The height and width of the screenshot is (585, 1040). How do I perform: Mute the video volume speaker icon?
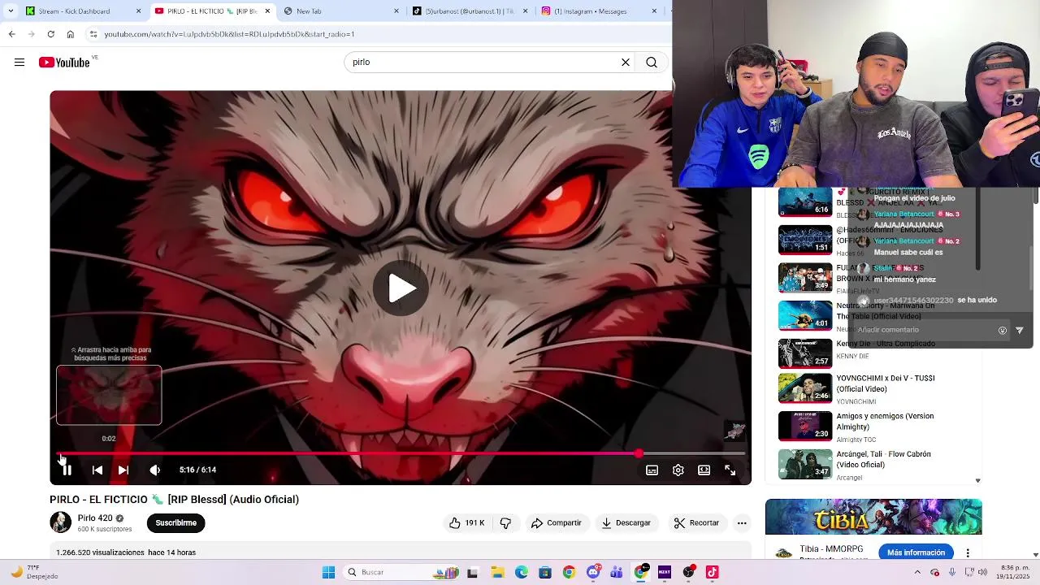pyautogui.click(x=154, y=470)
